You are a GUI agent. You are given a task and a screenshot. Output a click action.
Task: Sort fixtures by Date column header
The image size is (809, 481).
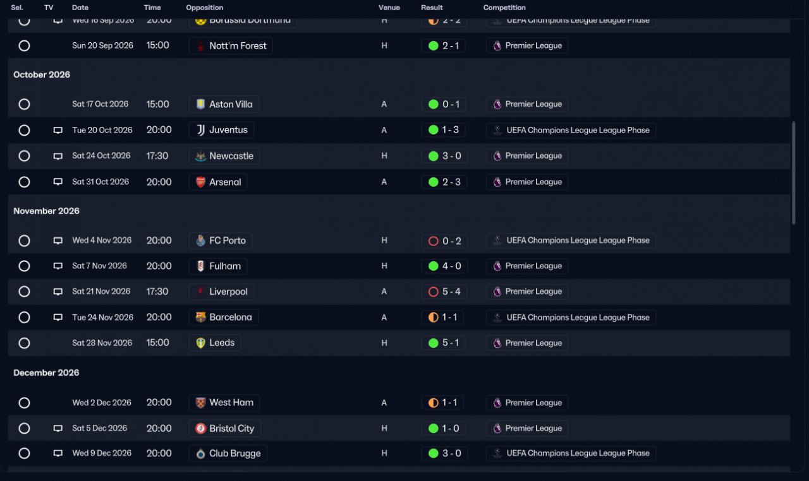coord(80,8)
